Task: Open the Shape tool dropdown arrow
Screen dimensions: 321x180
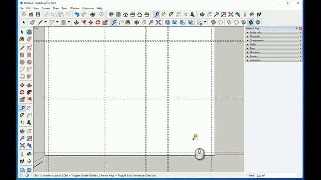Action: [69, 22]
